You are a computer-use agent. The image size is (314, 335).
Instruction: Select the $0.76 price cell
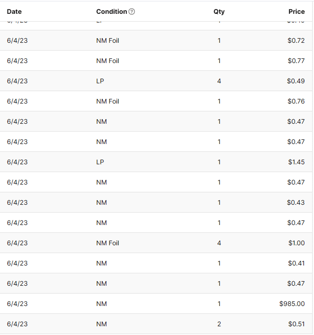click(x=296, y=101)
